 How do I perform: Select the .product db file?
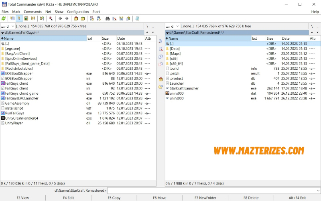point(243,78)
